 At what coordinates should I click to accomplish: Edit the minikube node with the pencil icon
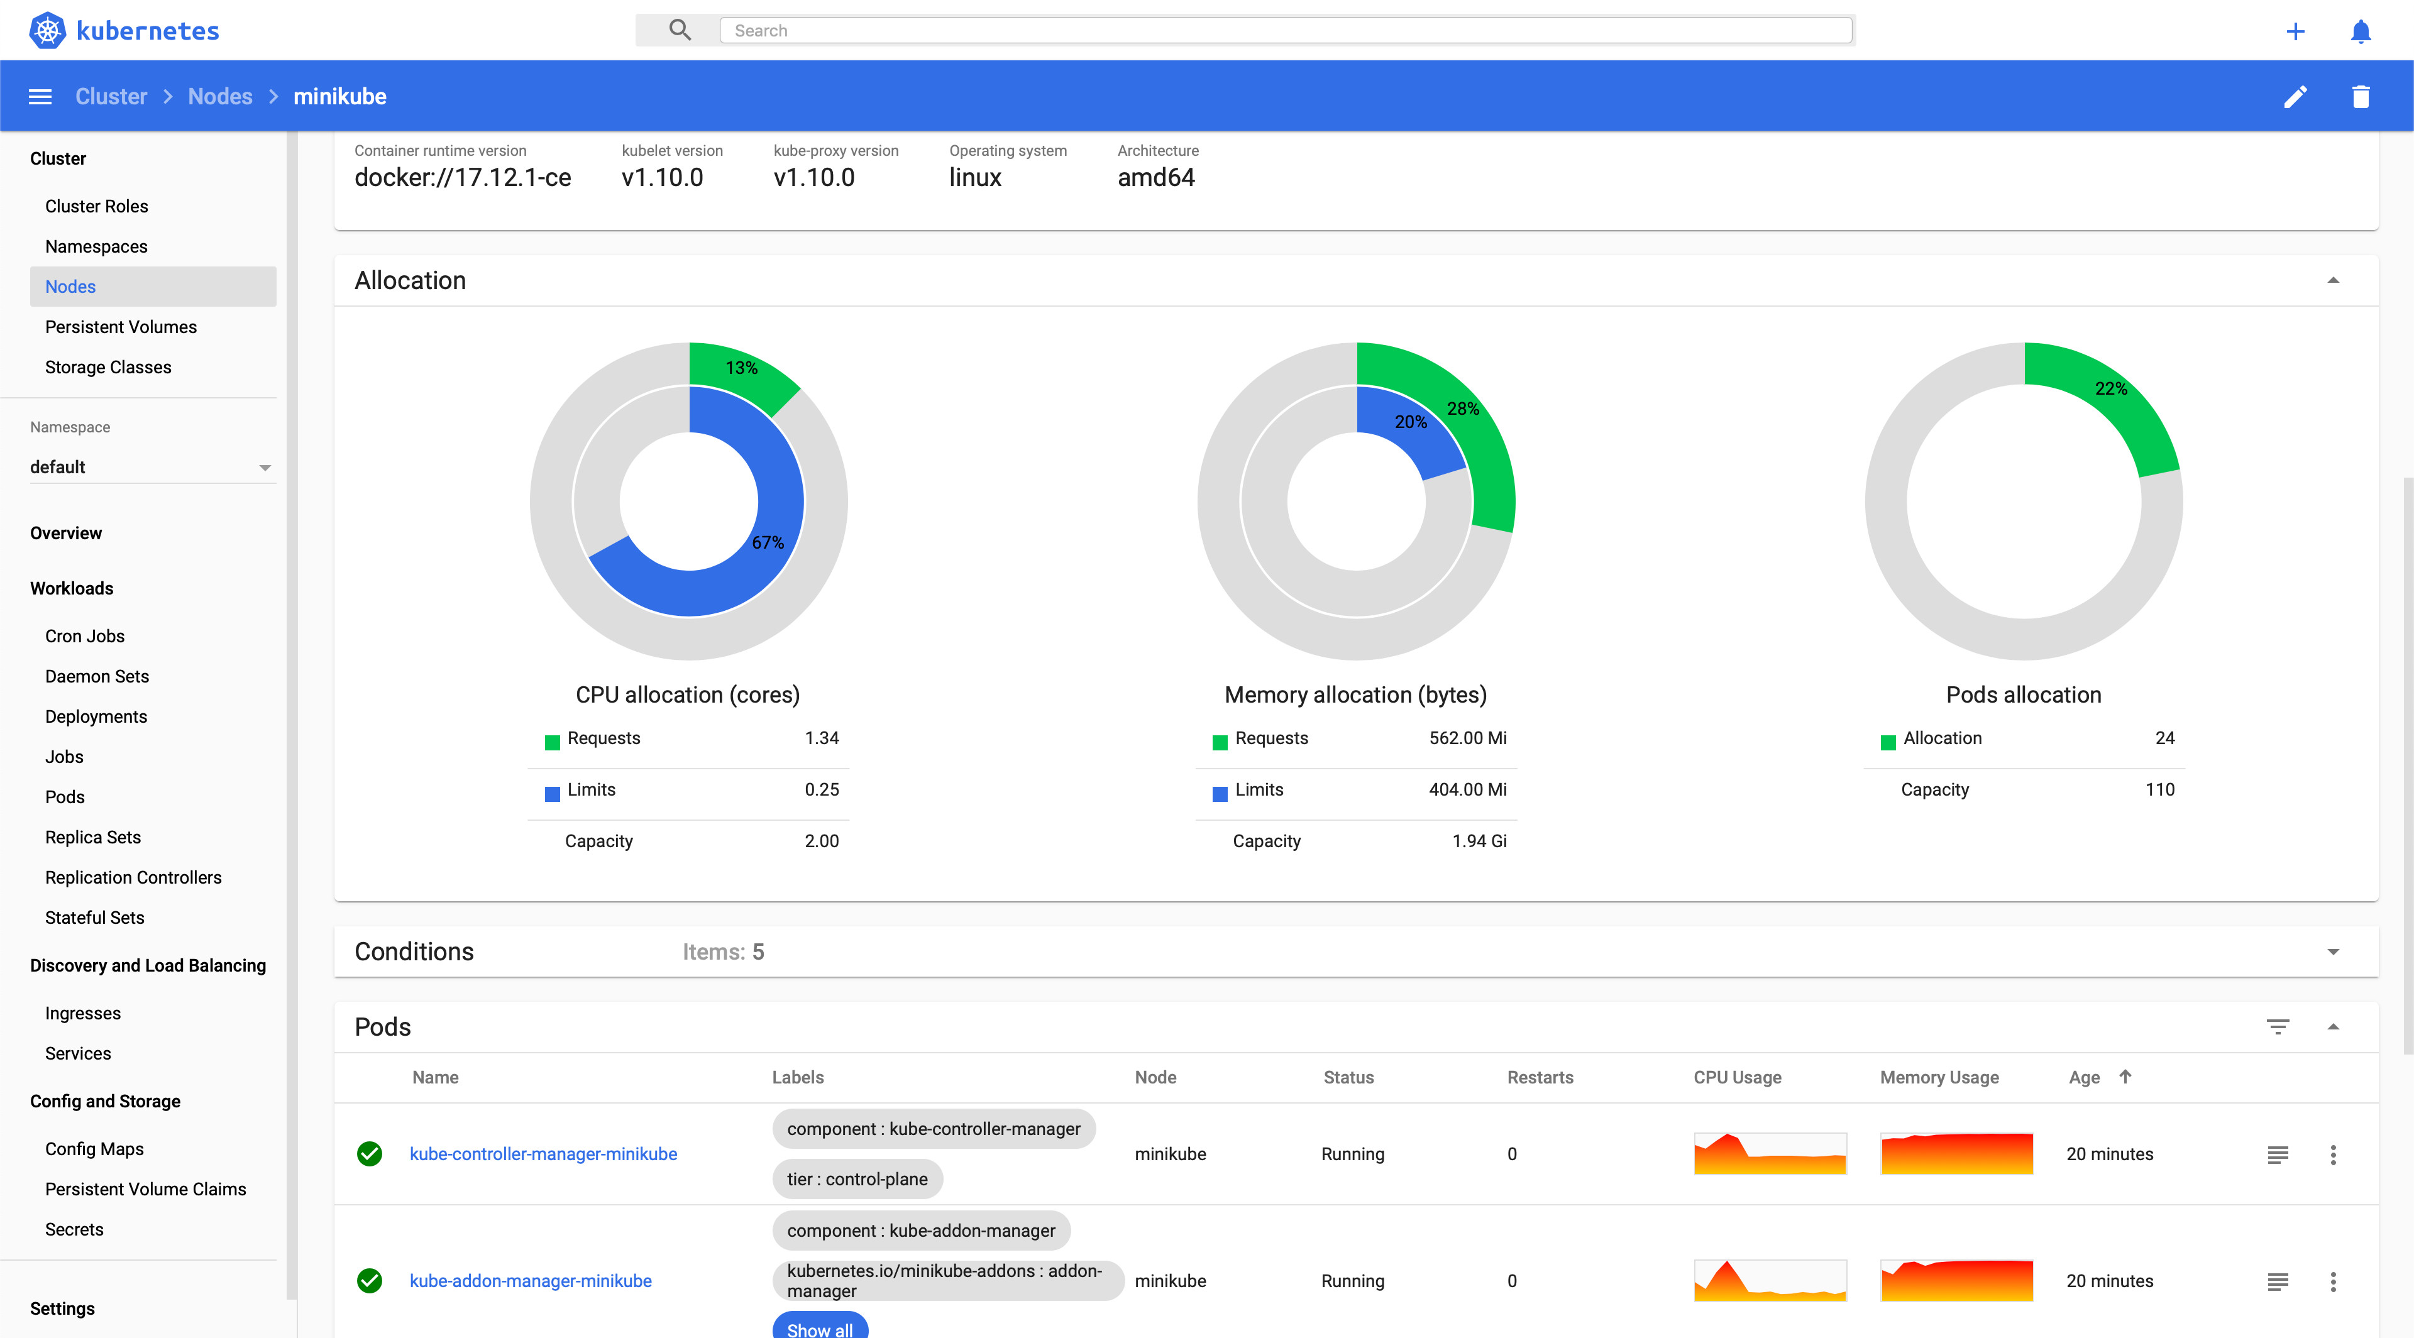point(2295,96)
